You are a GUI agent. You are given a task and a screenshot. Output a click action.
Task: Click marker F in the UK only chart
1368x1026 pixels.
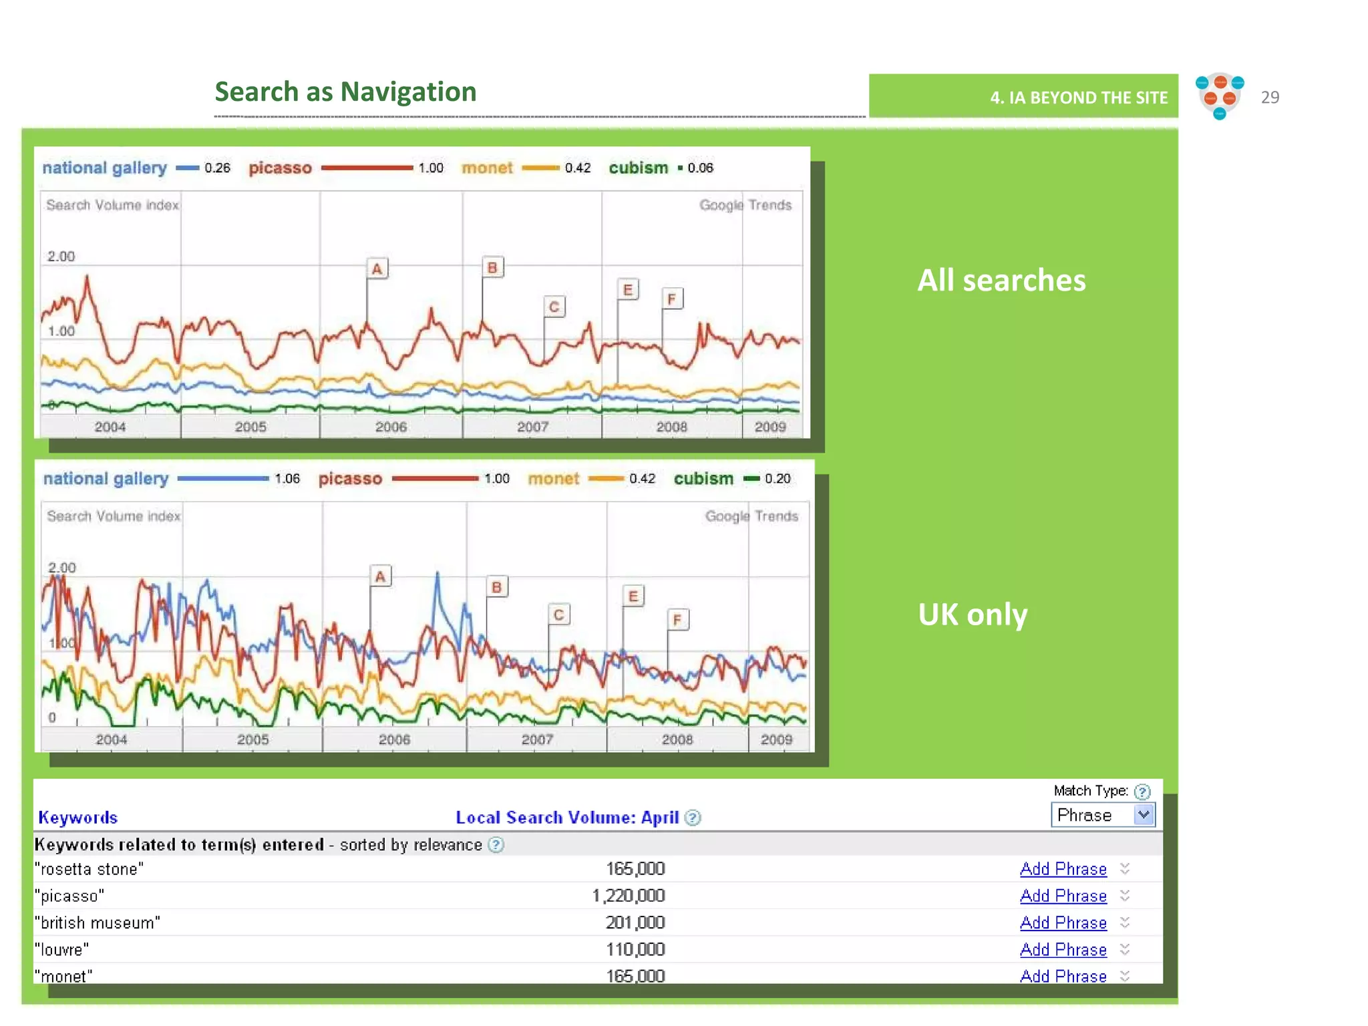(677, 620)
